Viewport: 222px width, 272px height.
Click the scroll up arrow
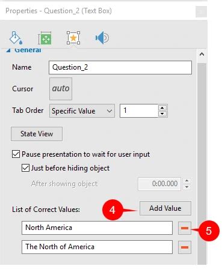click(x=202, y=55)
